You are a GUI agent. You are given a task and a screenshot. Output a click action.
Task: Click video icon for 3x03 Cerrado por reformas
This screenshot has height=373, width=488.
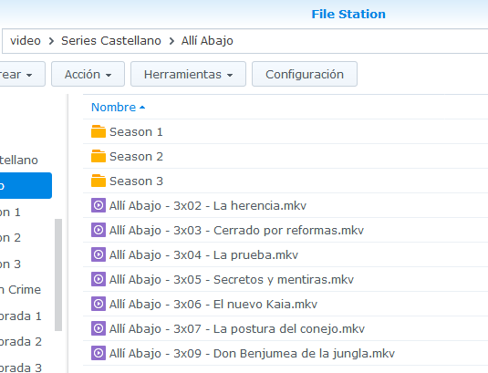click(x=99, y=230)
